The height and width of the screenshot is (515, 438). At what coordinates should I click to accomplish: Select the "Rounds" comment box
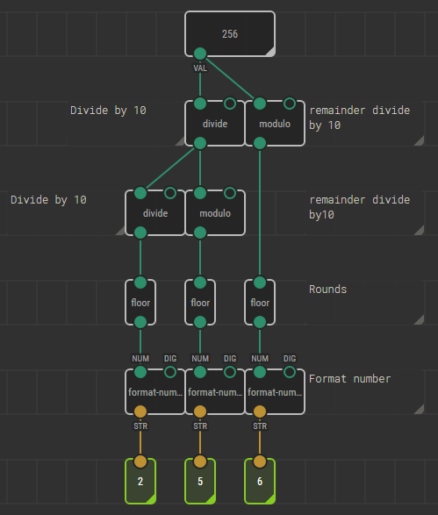[365, 303]
